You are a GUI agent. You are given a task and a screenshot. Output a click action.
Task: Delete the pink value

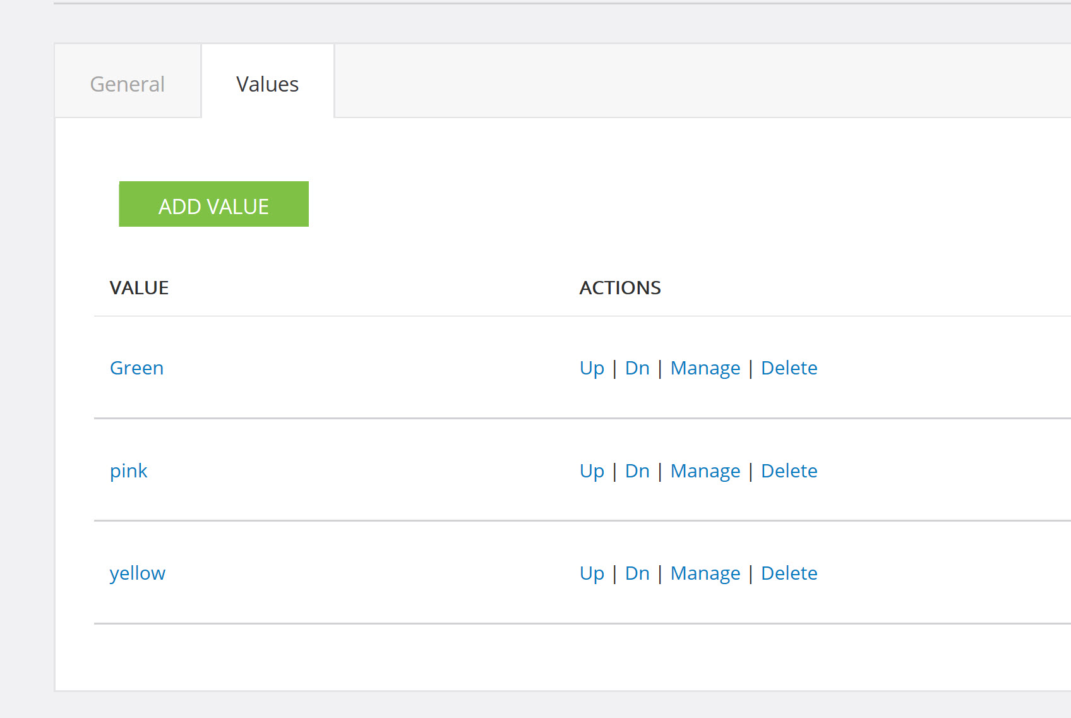(789, 471)
